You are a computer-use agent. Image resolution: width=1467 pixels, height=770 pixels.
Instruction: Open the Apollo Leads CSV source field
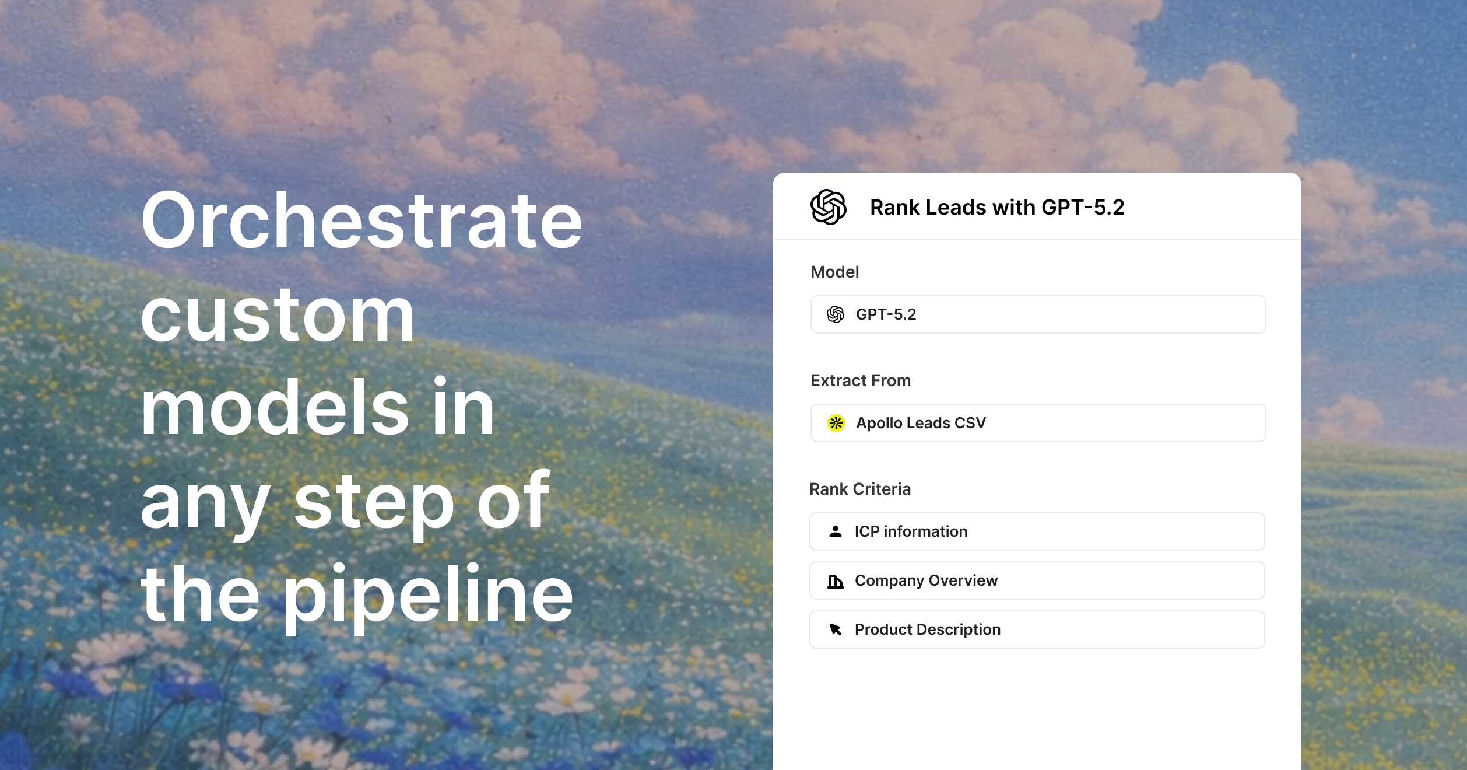[1038, 423]
